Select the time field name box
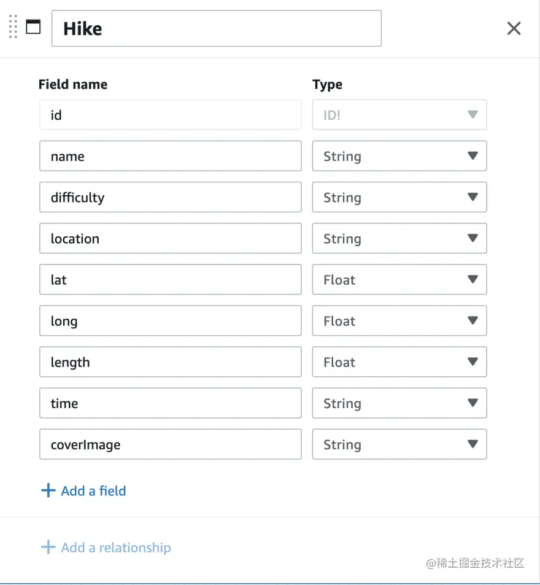The image size is (540, 585). [170, 403]
